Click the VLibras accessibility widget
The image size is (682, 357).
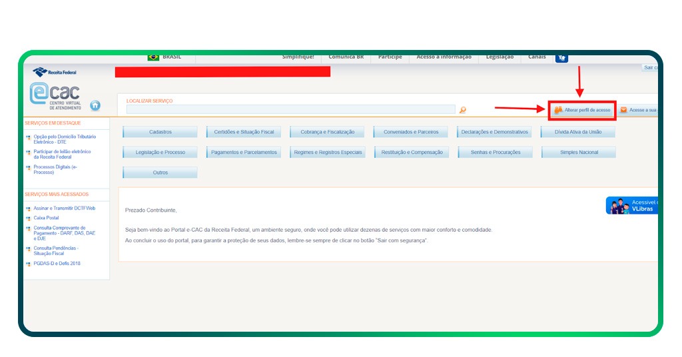pos(631,205)
